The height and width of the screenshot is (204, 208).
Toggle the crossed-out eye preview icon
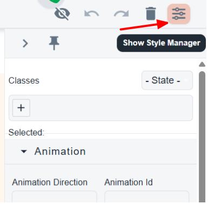(62, 14)
